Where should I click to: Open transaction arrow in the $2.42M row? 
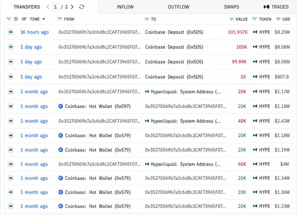(11, 121)
